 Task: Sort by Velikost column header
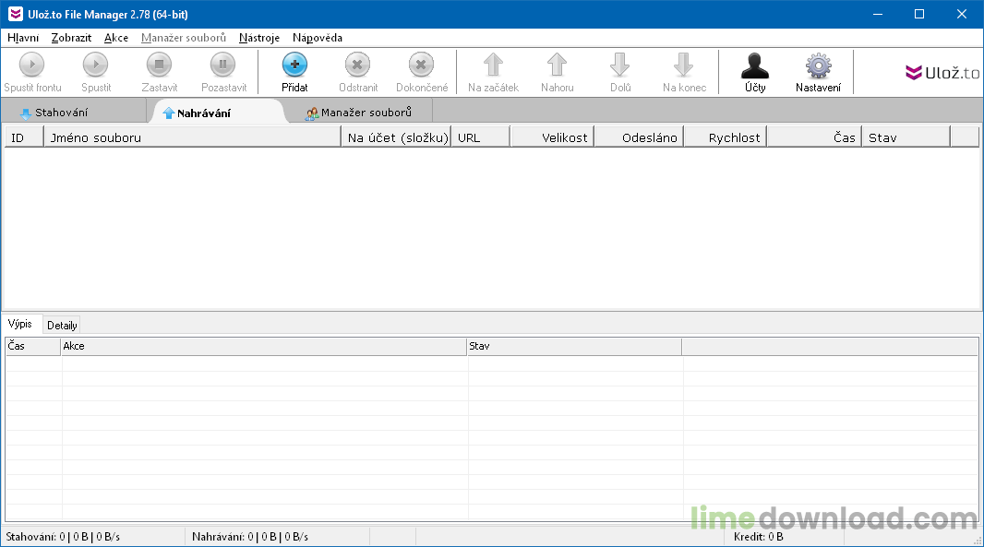[552, 137]
